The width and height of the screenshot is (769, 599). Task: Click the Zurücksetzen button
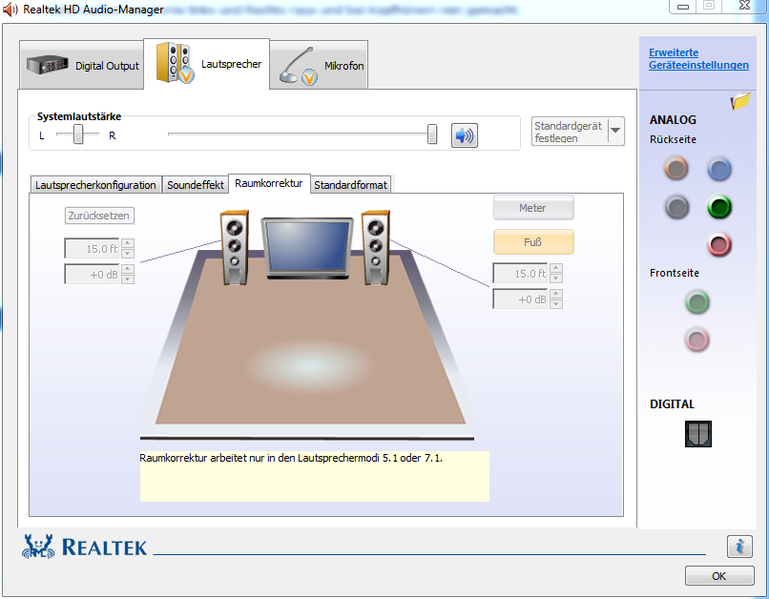click(99, 216)
